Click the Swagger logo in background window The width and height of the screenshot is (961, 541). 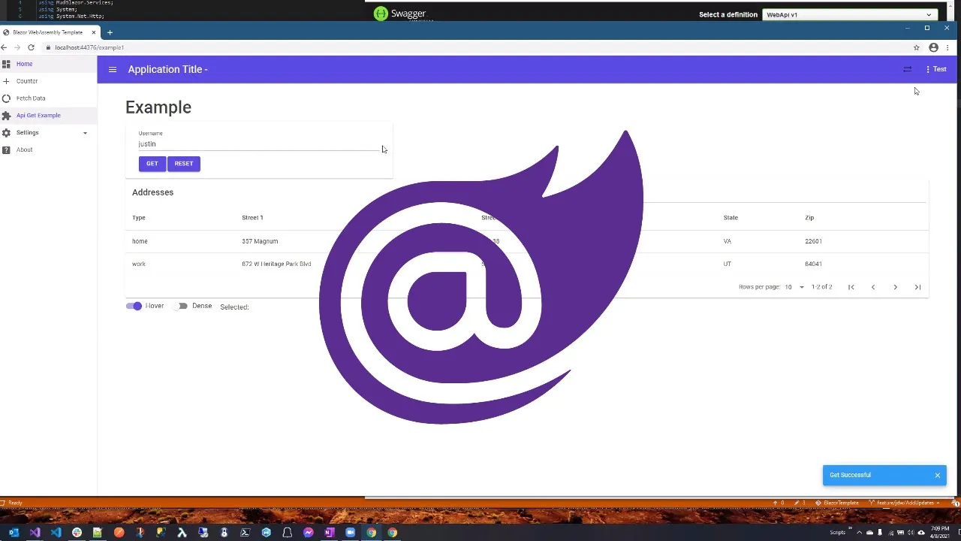point(399,14)
